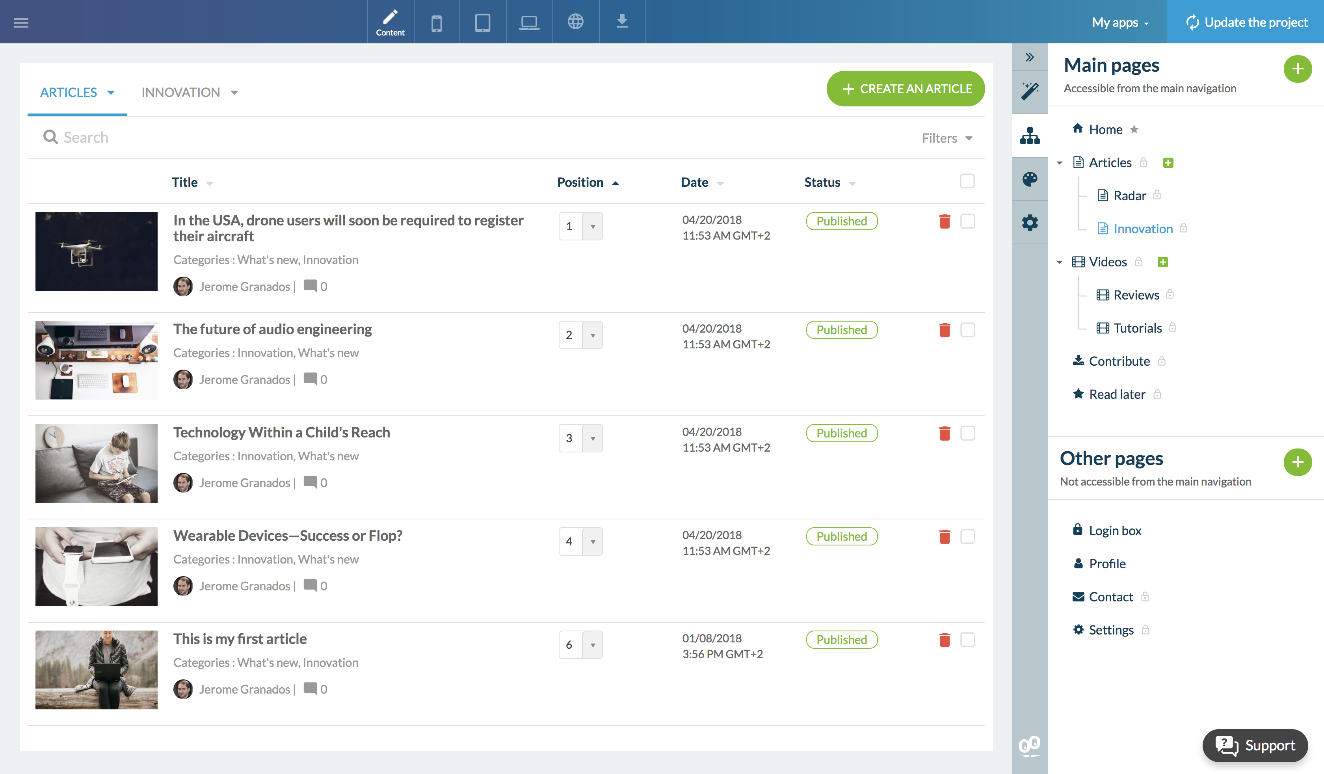Viewport: 1324px width, 774px height.
Task: Switch to the mobile phone preview
Action: 436,22
